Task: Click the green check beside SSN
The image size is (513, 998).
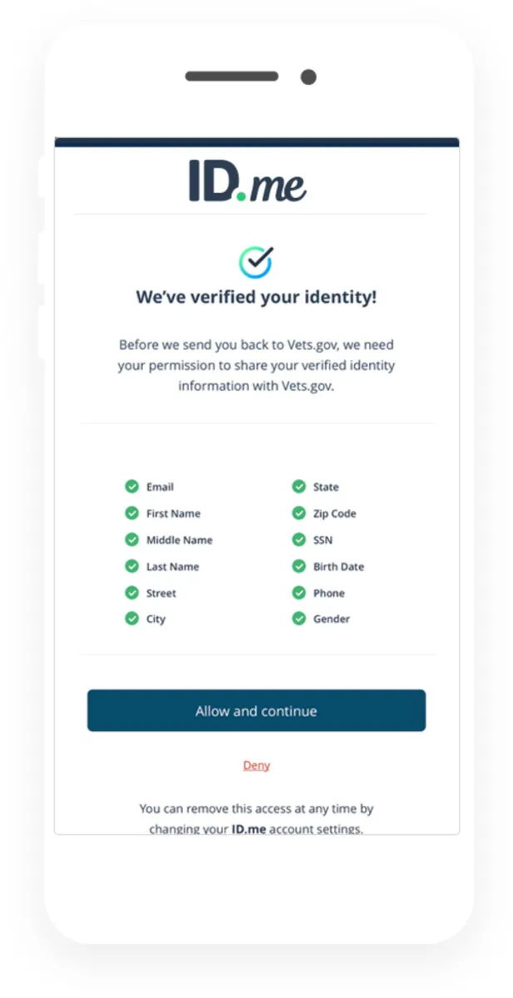Action: pyautogui.click(x=298, y=540)
